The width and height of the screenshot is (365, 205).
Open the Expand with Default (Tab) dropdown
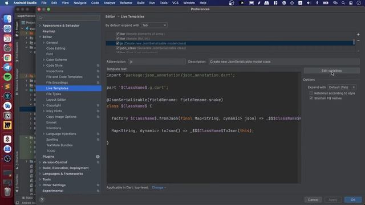click(342, 87)
